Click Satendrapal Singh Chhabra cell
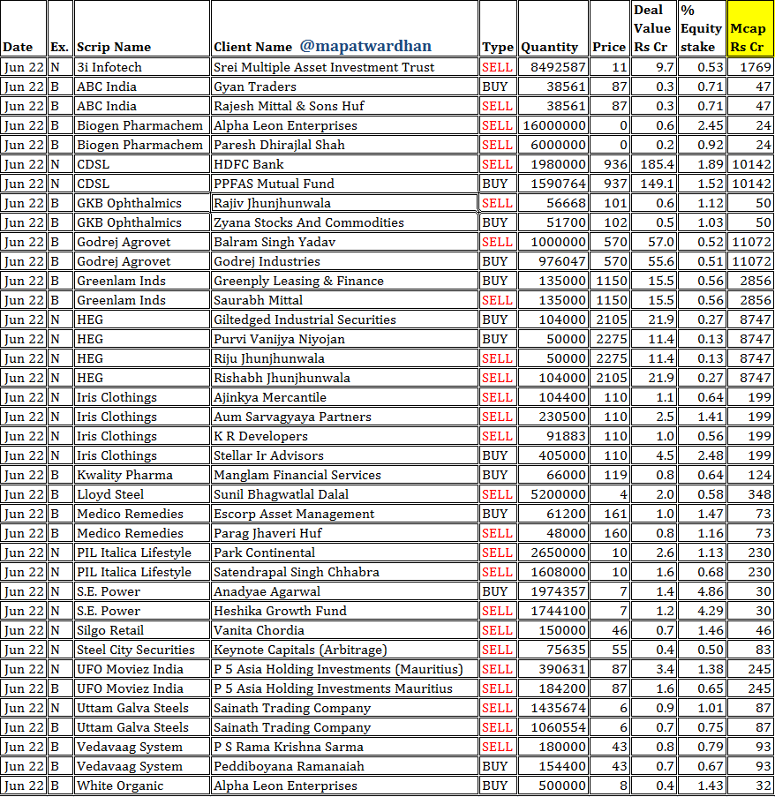Screen dimensions: 775x797 (344, 572)
